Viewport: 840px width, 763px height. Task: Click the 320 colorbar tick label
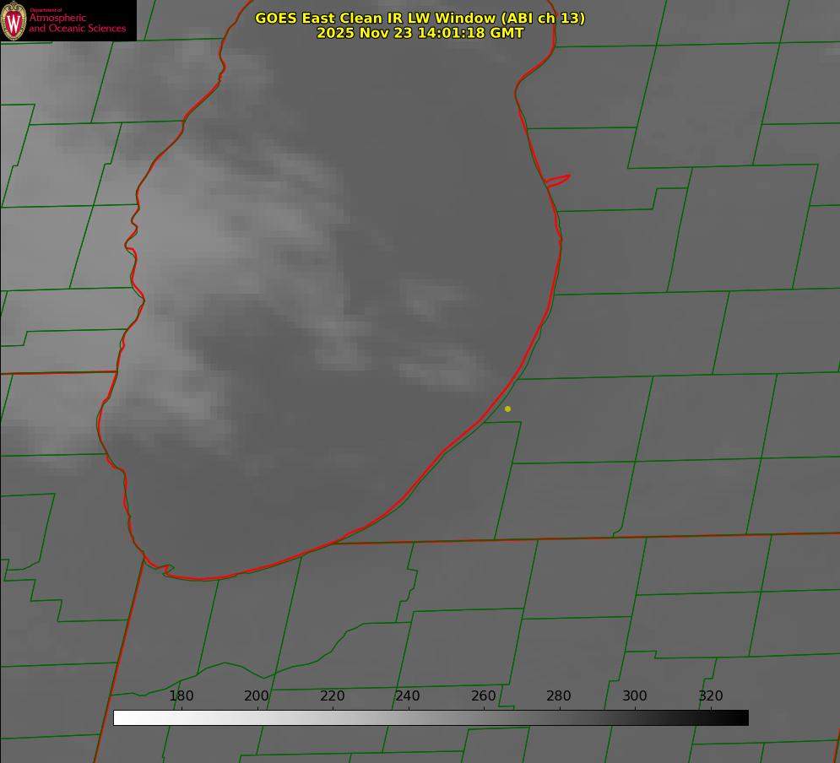pos(711,696)
